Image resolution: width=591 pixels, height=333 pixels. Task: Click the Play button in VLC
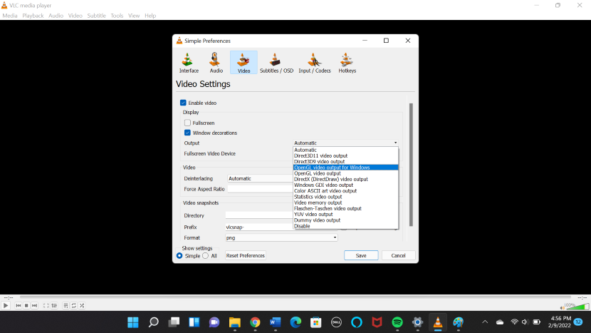(6, 305)
